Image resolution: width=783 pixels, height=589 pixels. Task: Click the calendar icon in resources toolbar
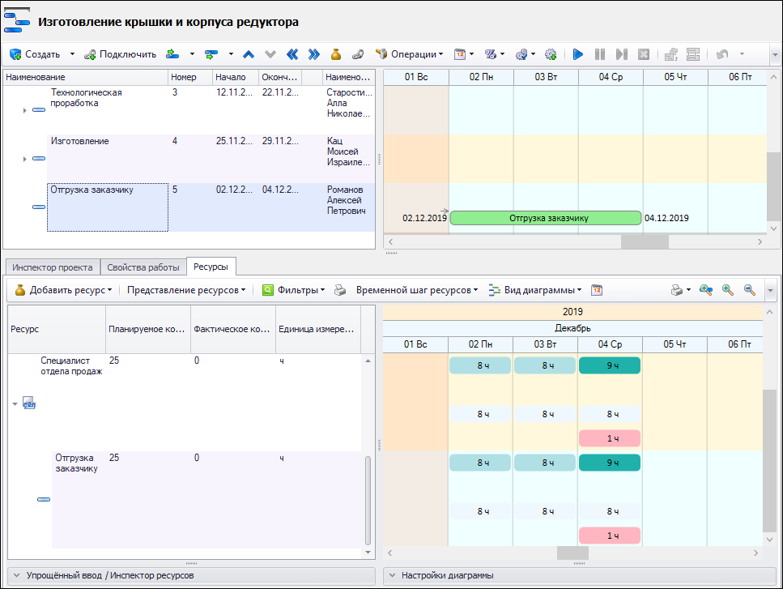tap(597, 290)
